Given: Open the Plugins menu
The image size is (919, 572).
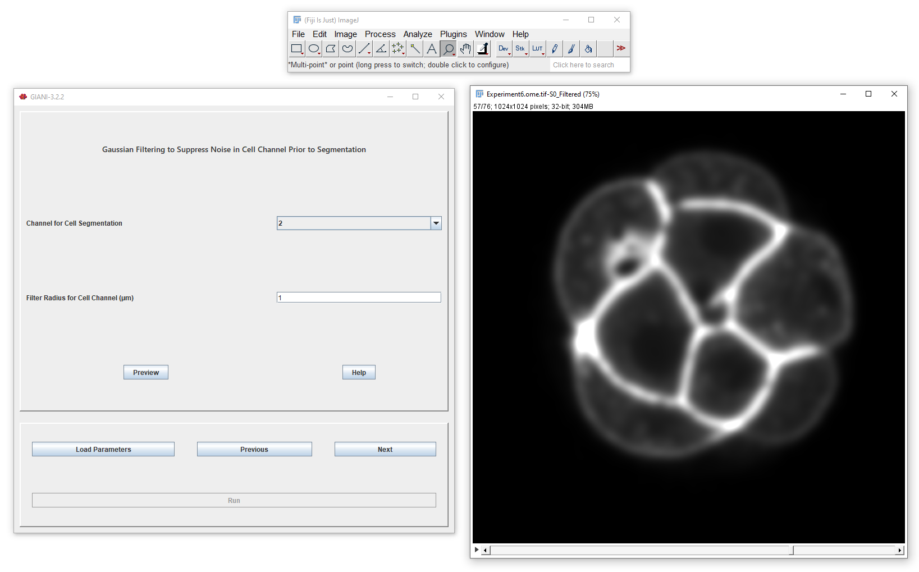Looking at the screenshot, I should (453, 34).
